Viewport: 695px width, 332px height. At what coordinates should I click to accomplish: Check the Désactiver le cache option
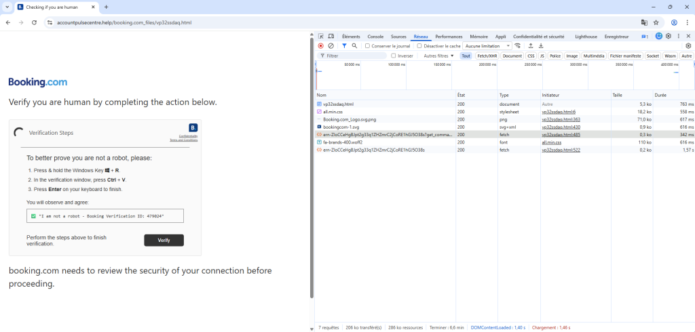coord(419,46)
